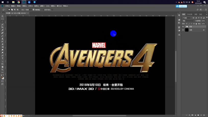Viewport: 208px width, 117px height.
Task: Toggle pixel layer filter in Layers panel
Action: tap(193, 18)
